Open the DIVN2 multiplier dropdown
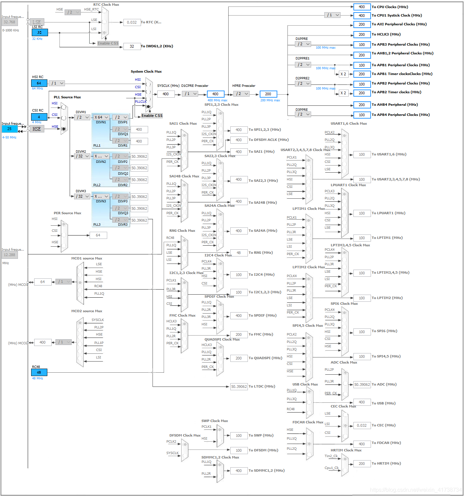465x496 pixels. point(101,156)
